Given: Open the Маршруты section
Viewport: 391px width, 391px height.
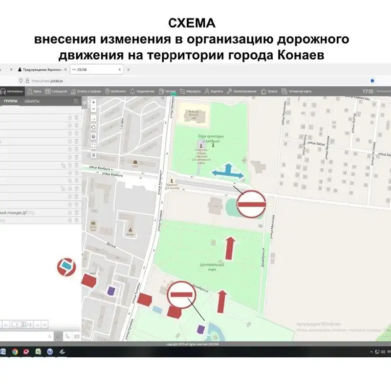Looking at the screenshot, I should pos(191,91).
